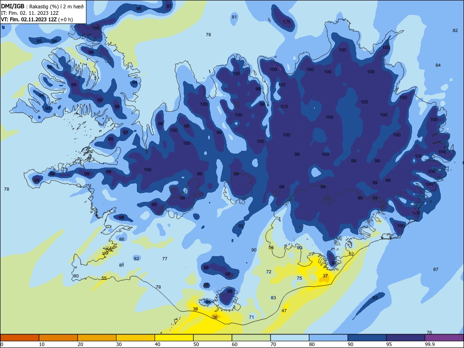
Task: Select the humidity value 83 on the map
Action: point(273,298)
